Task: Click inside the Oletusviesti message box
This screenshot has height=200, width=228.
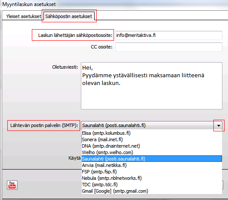Action: [151, 86]
